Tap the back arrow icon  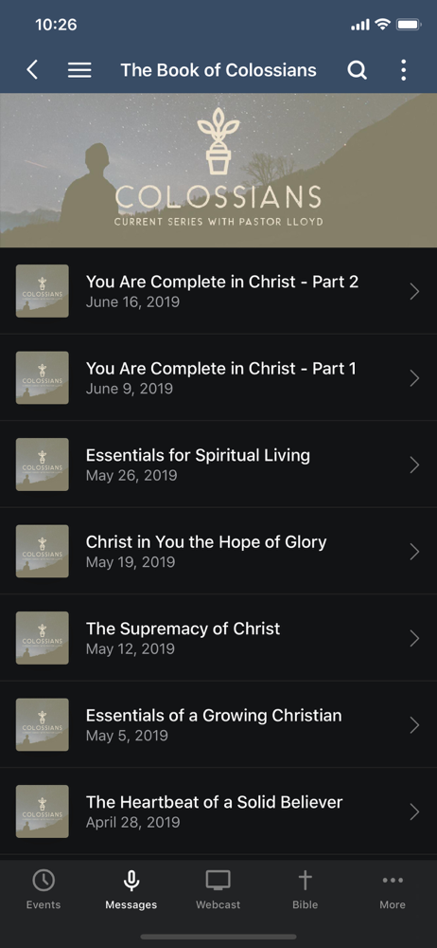[32, 70]
